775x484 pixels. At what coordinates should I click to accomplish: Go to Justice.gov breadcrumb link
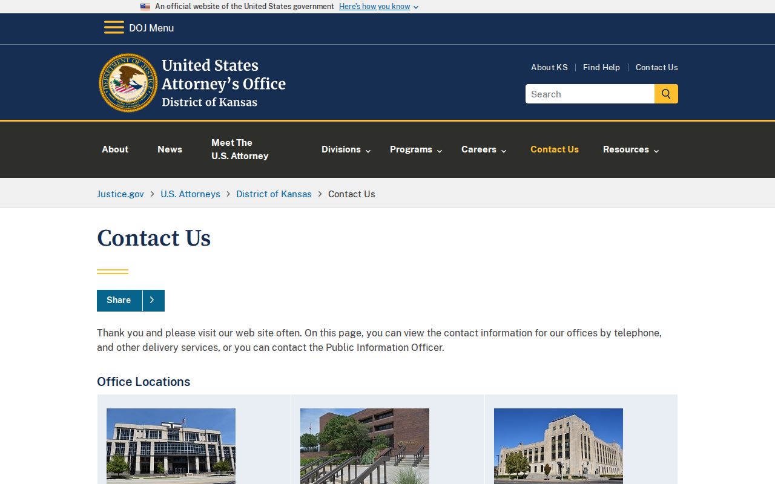120,194
